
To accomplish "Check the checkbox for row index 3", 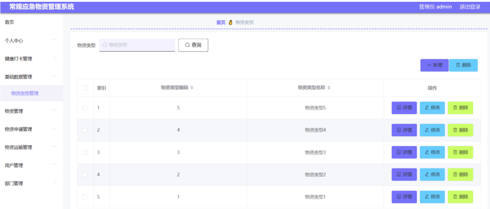I will pyautogui.click(x=85, y=152).
